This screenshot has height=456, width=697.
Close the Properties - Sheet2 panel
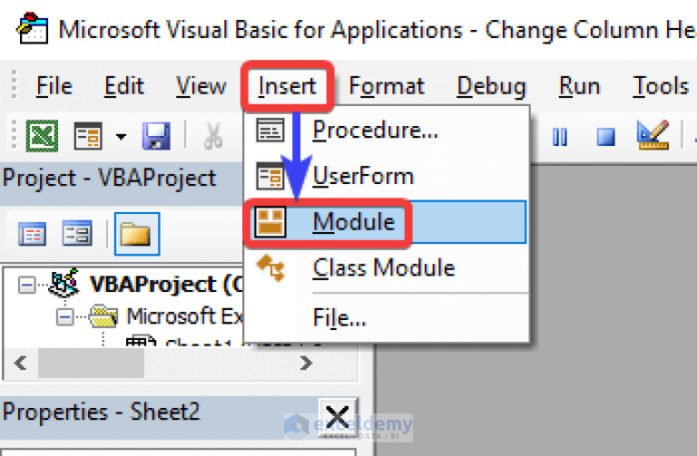point(335,413)
